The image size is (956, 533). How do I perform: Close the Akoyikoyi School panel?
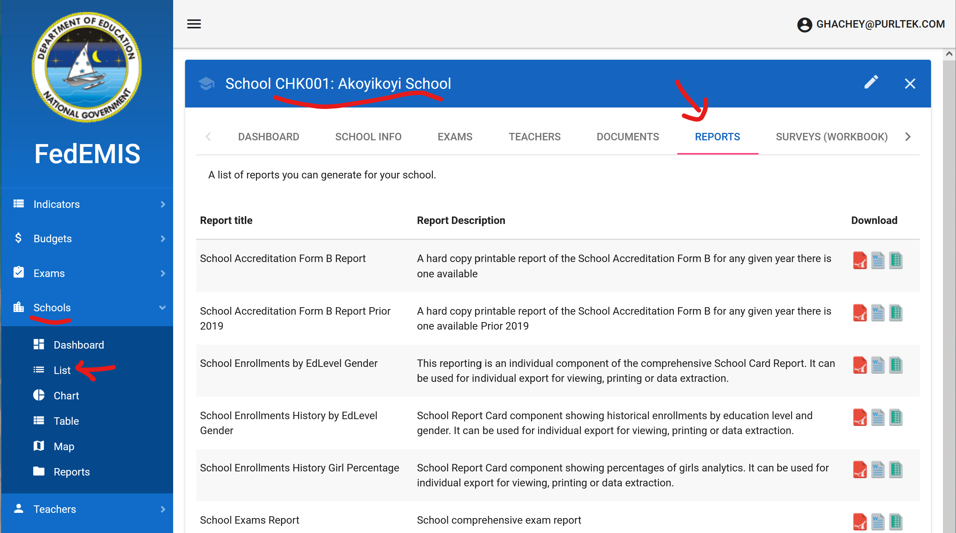910,84
